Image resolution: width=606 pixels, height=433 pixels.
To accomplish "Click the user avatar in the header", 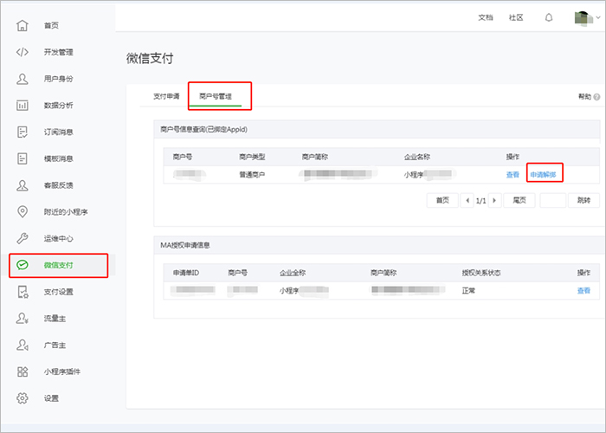I will [583, 18].
